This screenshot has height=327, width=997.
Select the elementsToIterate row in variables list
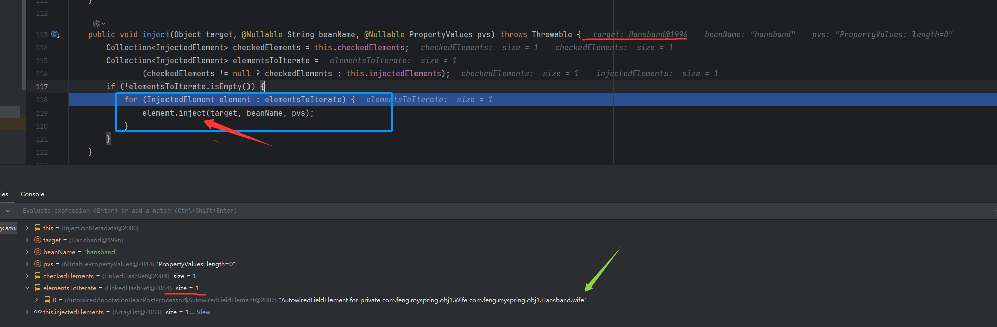click(69, 288)
